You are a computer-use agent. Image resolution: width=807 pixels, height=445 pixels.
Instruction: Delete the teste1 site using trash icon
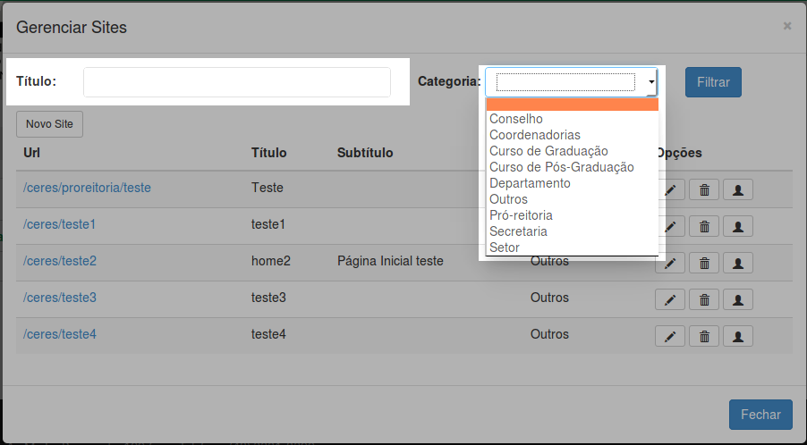click(x=704, y=226)
